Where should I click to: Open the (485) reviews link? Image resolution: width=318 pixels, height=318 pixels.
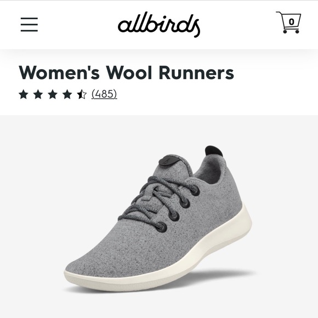[104, 94]
